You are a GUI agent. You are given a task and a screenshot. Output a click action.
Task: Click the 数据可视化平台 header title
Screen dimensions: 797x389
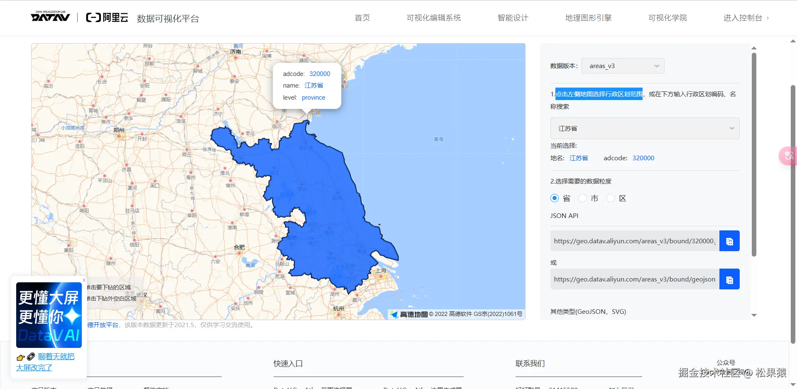[x=168, y=19]
